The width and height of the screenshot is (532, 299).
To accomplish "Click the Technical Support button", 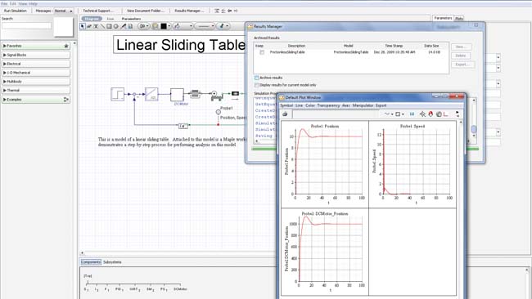I will click(x=98, y=11).
